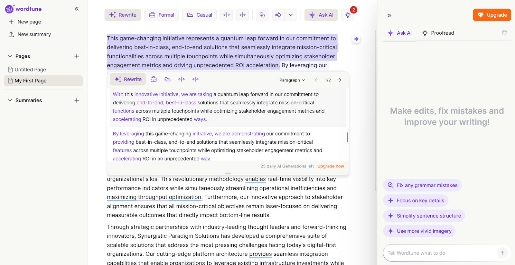Click the orange Upgrade button
The image size is (515, 265).
coord(492,15)
